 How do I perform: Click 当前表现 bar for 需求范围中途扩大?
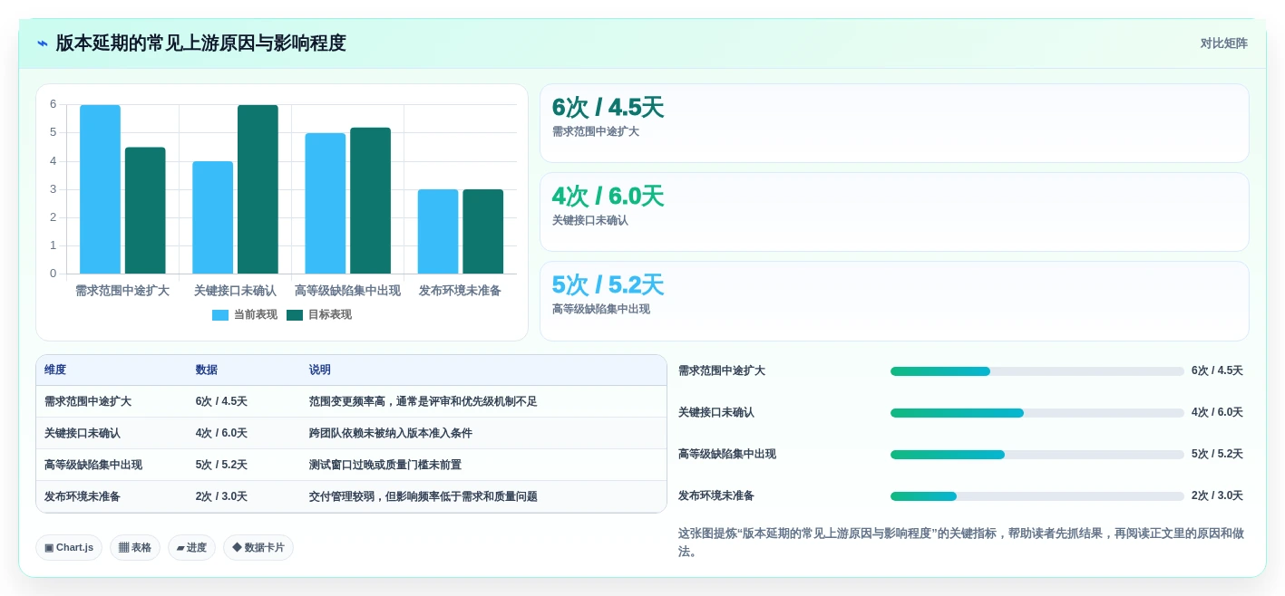(x=100, y=189)
